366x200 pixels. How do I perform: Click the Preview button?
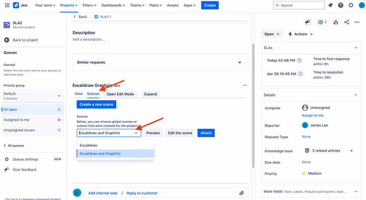[153, 133]
